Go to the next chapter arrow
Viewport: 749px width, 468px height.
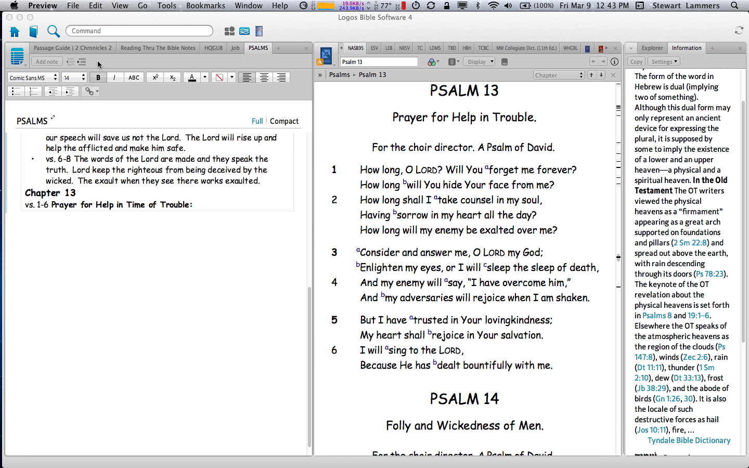(x=601, y=75)
